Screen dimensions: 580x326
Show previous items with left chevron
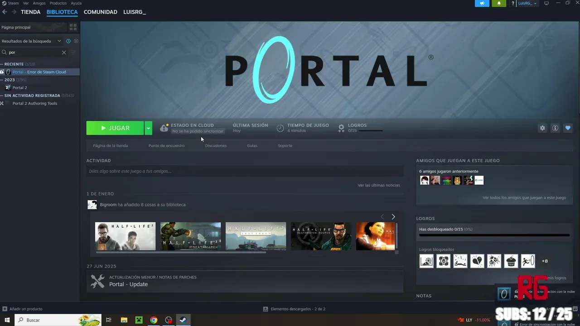382,217
